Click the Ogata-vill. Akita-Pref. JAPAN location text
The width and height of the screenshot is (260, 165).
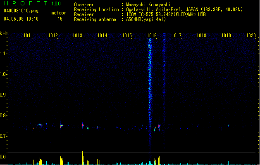click(x=184, y=9)
